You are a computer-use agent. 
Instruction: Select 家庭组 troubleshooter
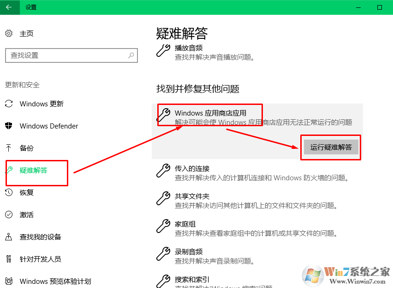185,224
